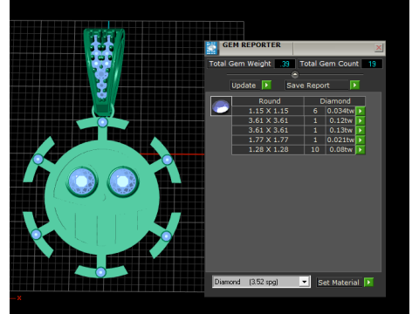The height and width of the screenshot is (314, 419).
Task: Click green arrow on 0.12tw row
Action: pos(361,120)
